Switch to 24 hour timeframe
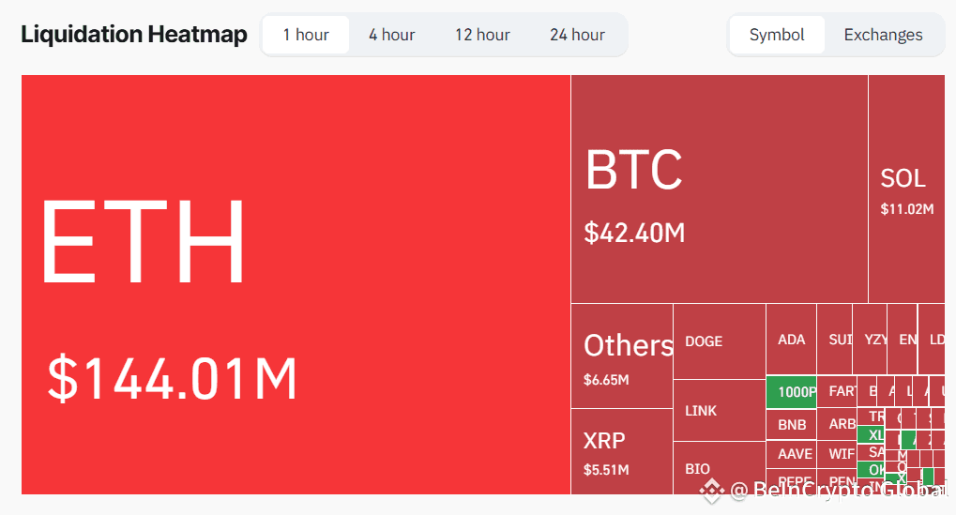The width and height of the screenshot is (956, 515). click(x=577, y=35)
